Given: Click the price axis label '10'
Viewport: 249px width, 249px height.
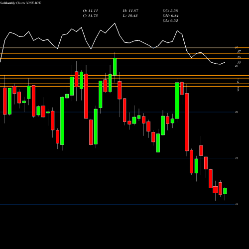Looking at the screenshot, I should pos(237,204).
